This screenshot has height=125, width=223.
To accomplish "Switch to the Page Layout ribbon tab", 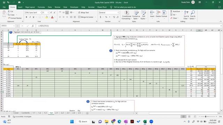I will tap(30, 7).
